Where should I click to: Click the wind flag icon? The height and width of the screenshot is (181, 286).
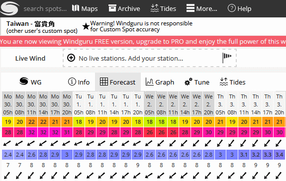[x=227, y=58]
